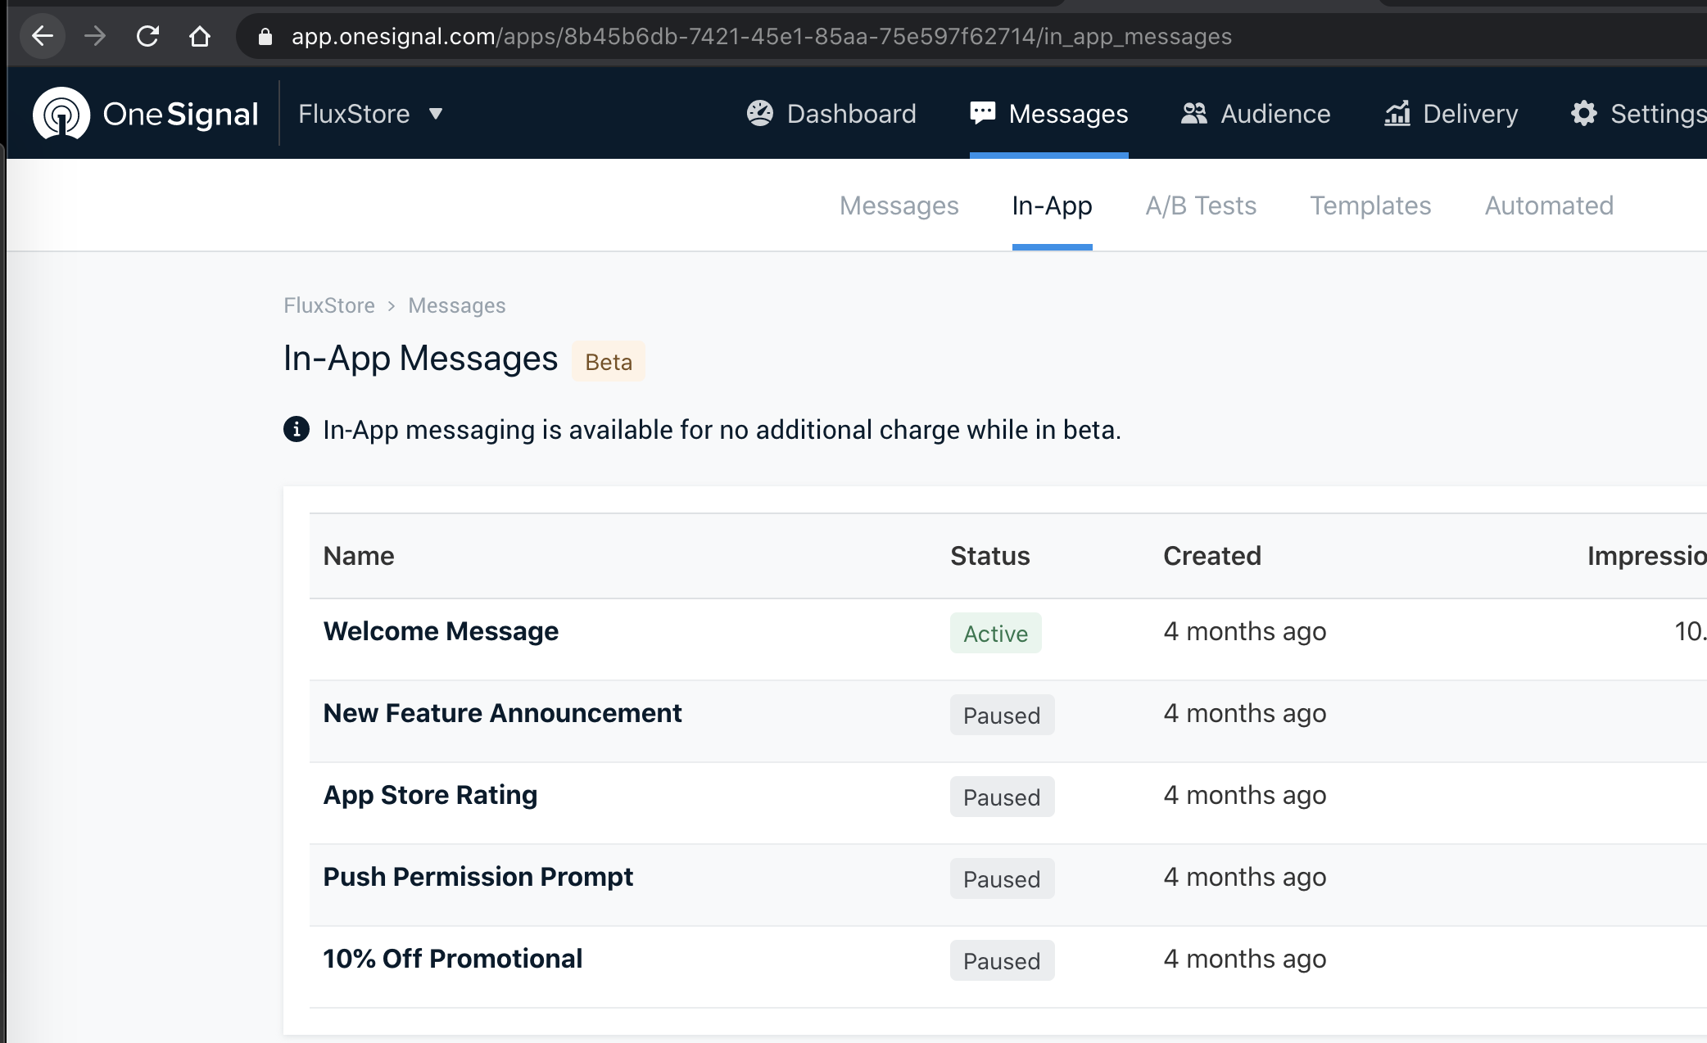The image size is (1707, 1043).
Task: Open the FluxStore app dropdown
Action: click(370, 114)
